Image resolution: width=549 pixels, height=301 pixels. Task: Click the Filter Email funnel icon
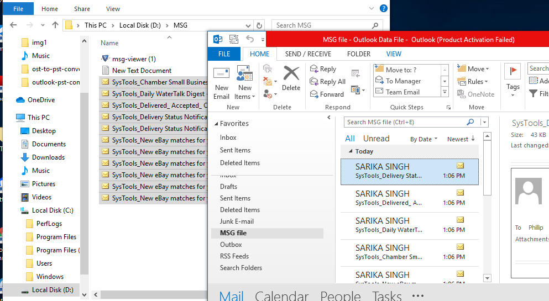coord(533,94)
